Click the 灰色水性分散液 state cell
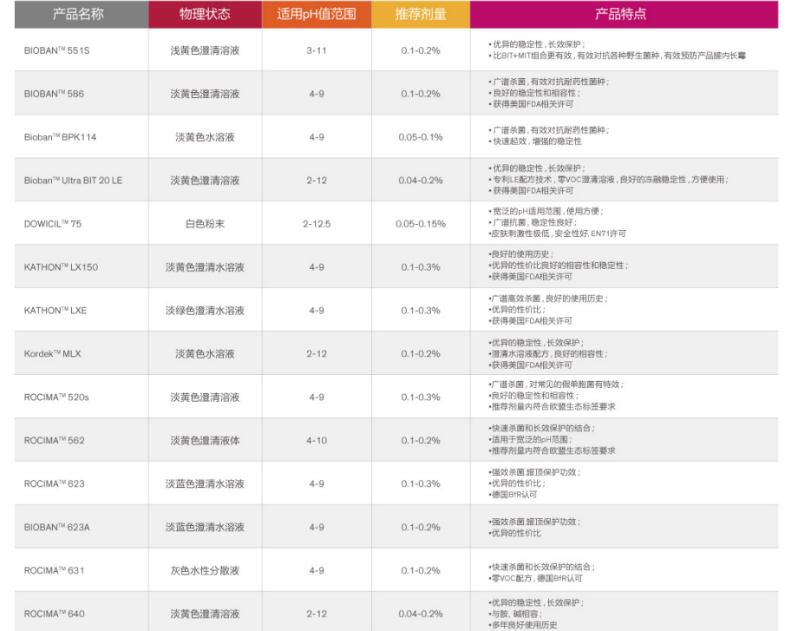This screenshot has width=785, height=631. pyautogui.click(x=206, y=569)
